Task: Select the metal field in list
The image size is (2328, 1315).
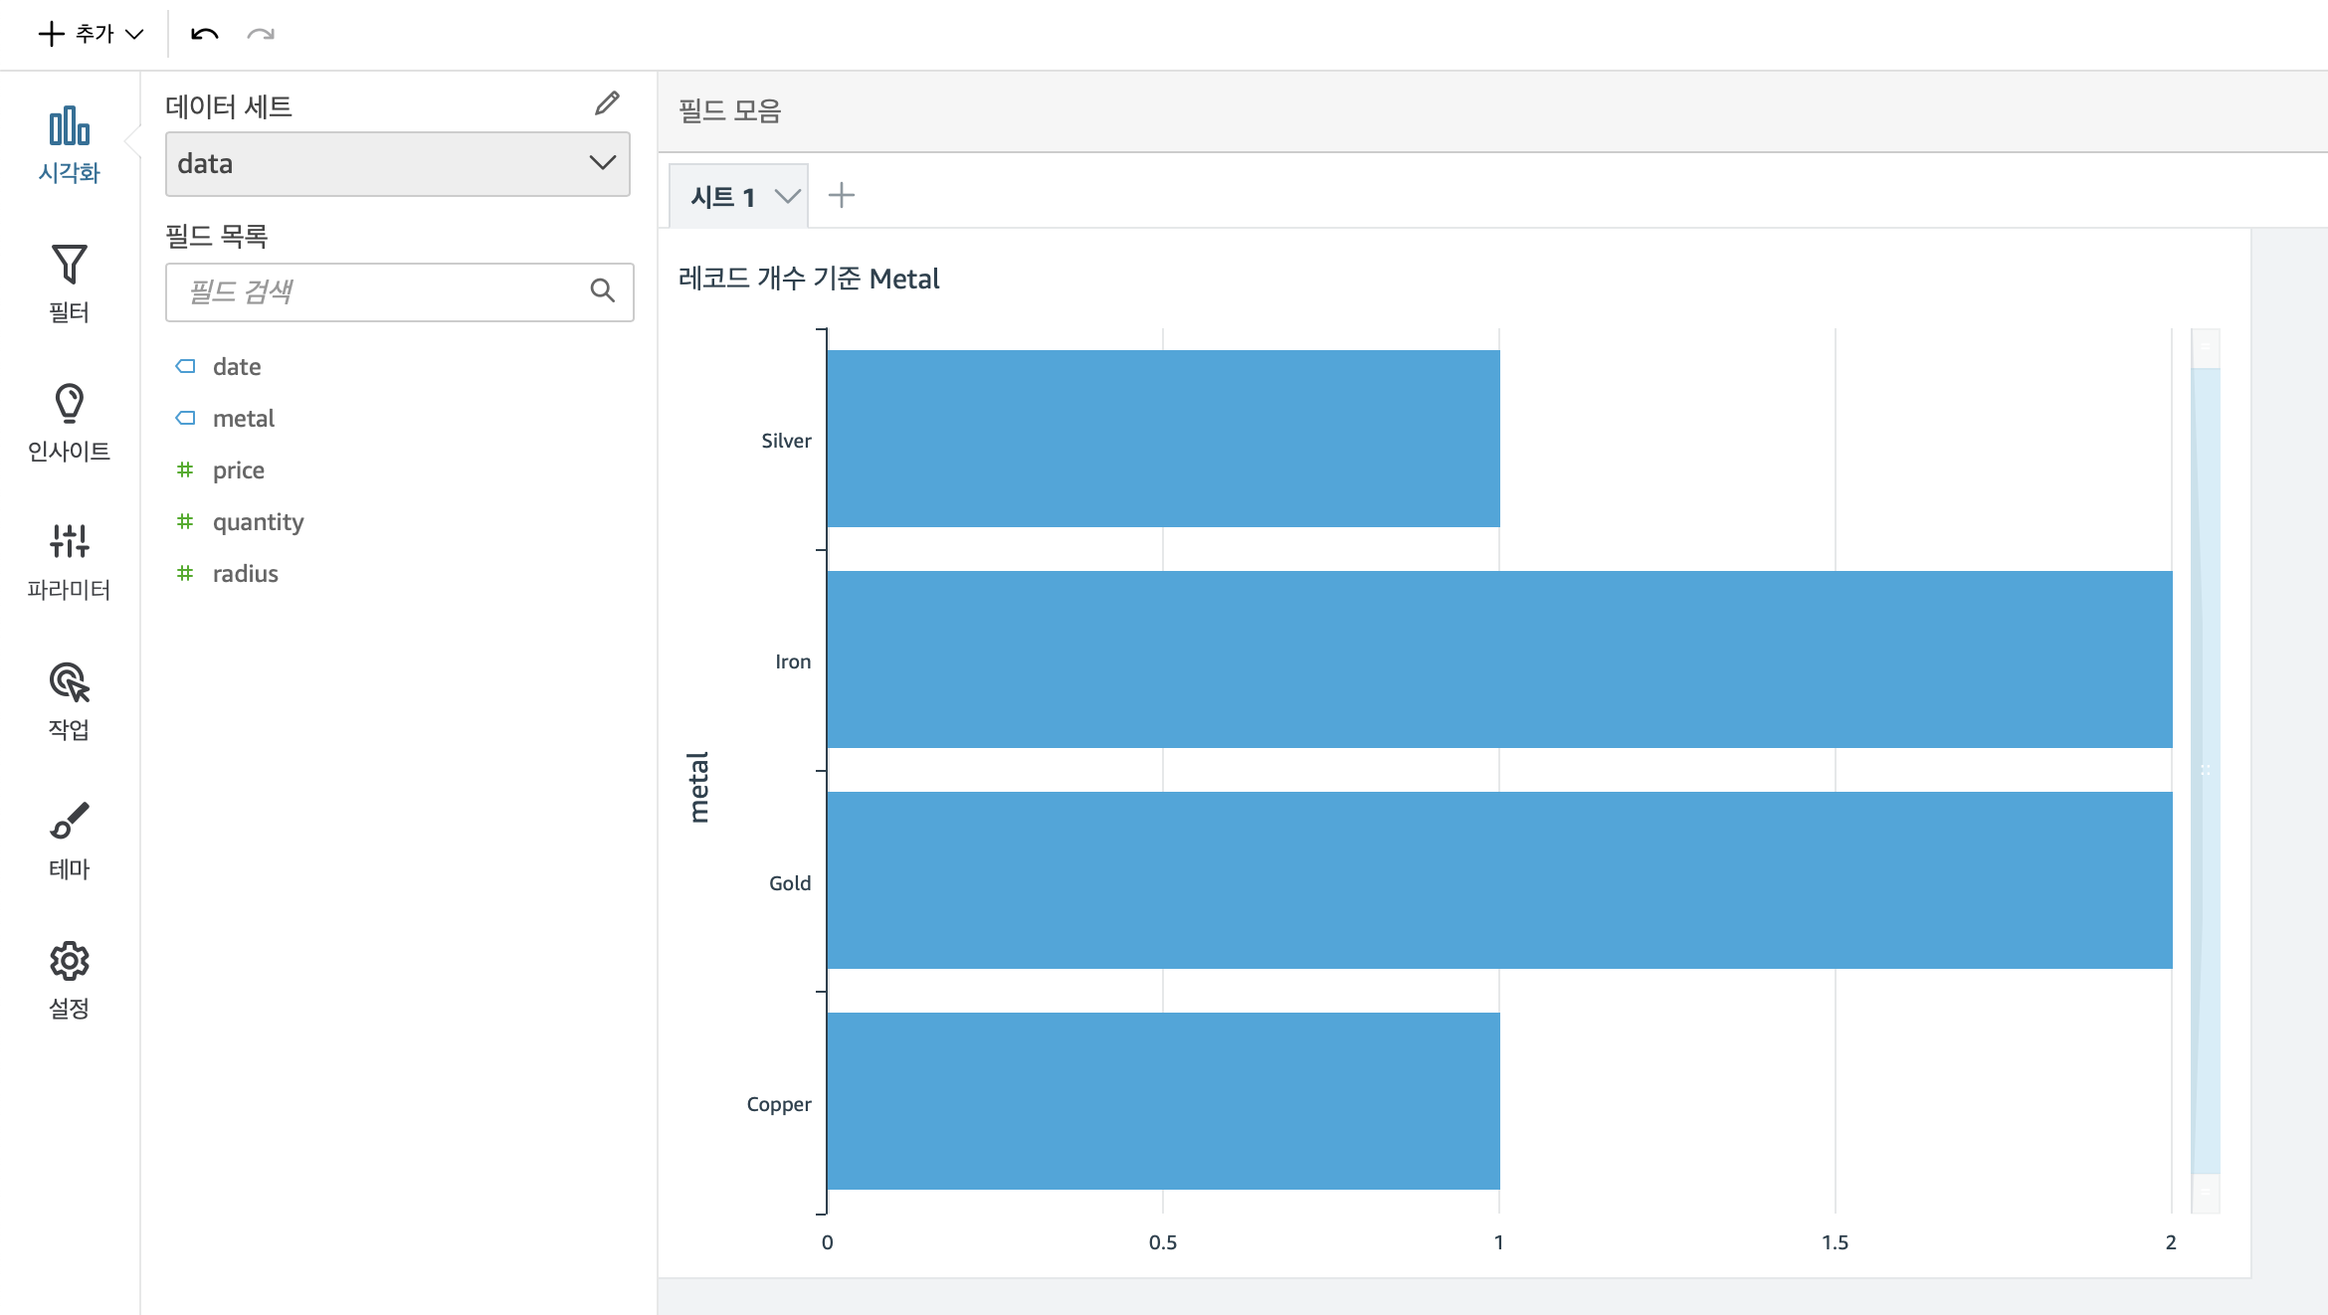Action: (x=243, y=419)
